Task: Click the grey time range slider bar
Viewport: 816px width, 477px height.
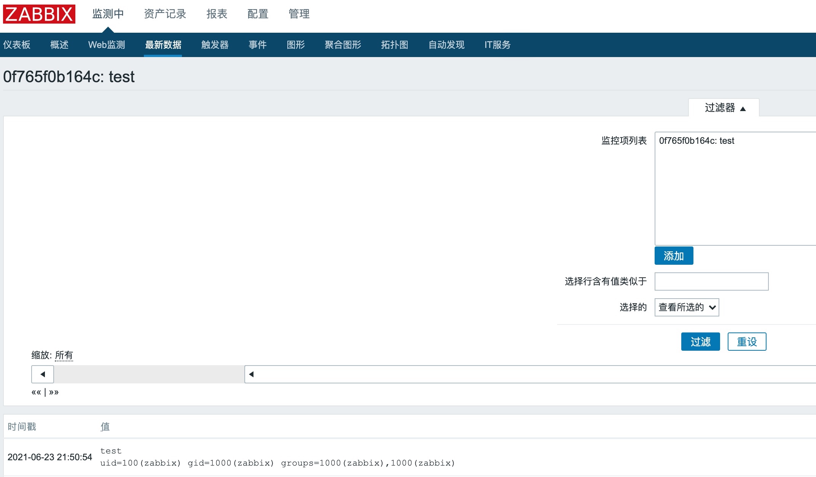Action: [148, 374]
